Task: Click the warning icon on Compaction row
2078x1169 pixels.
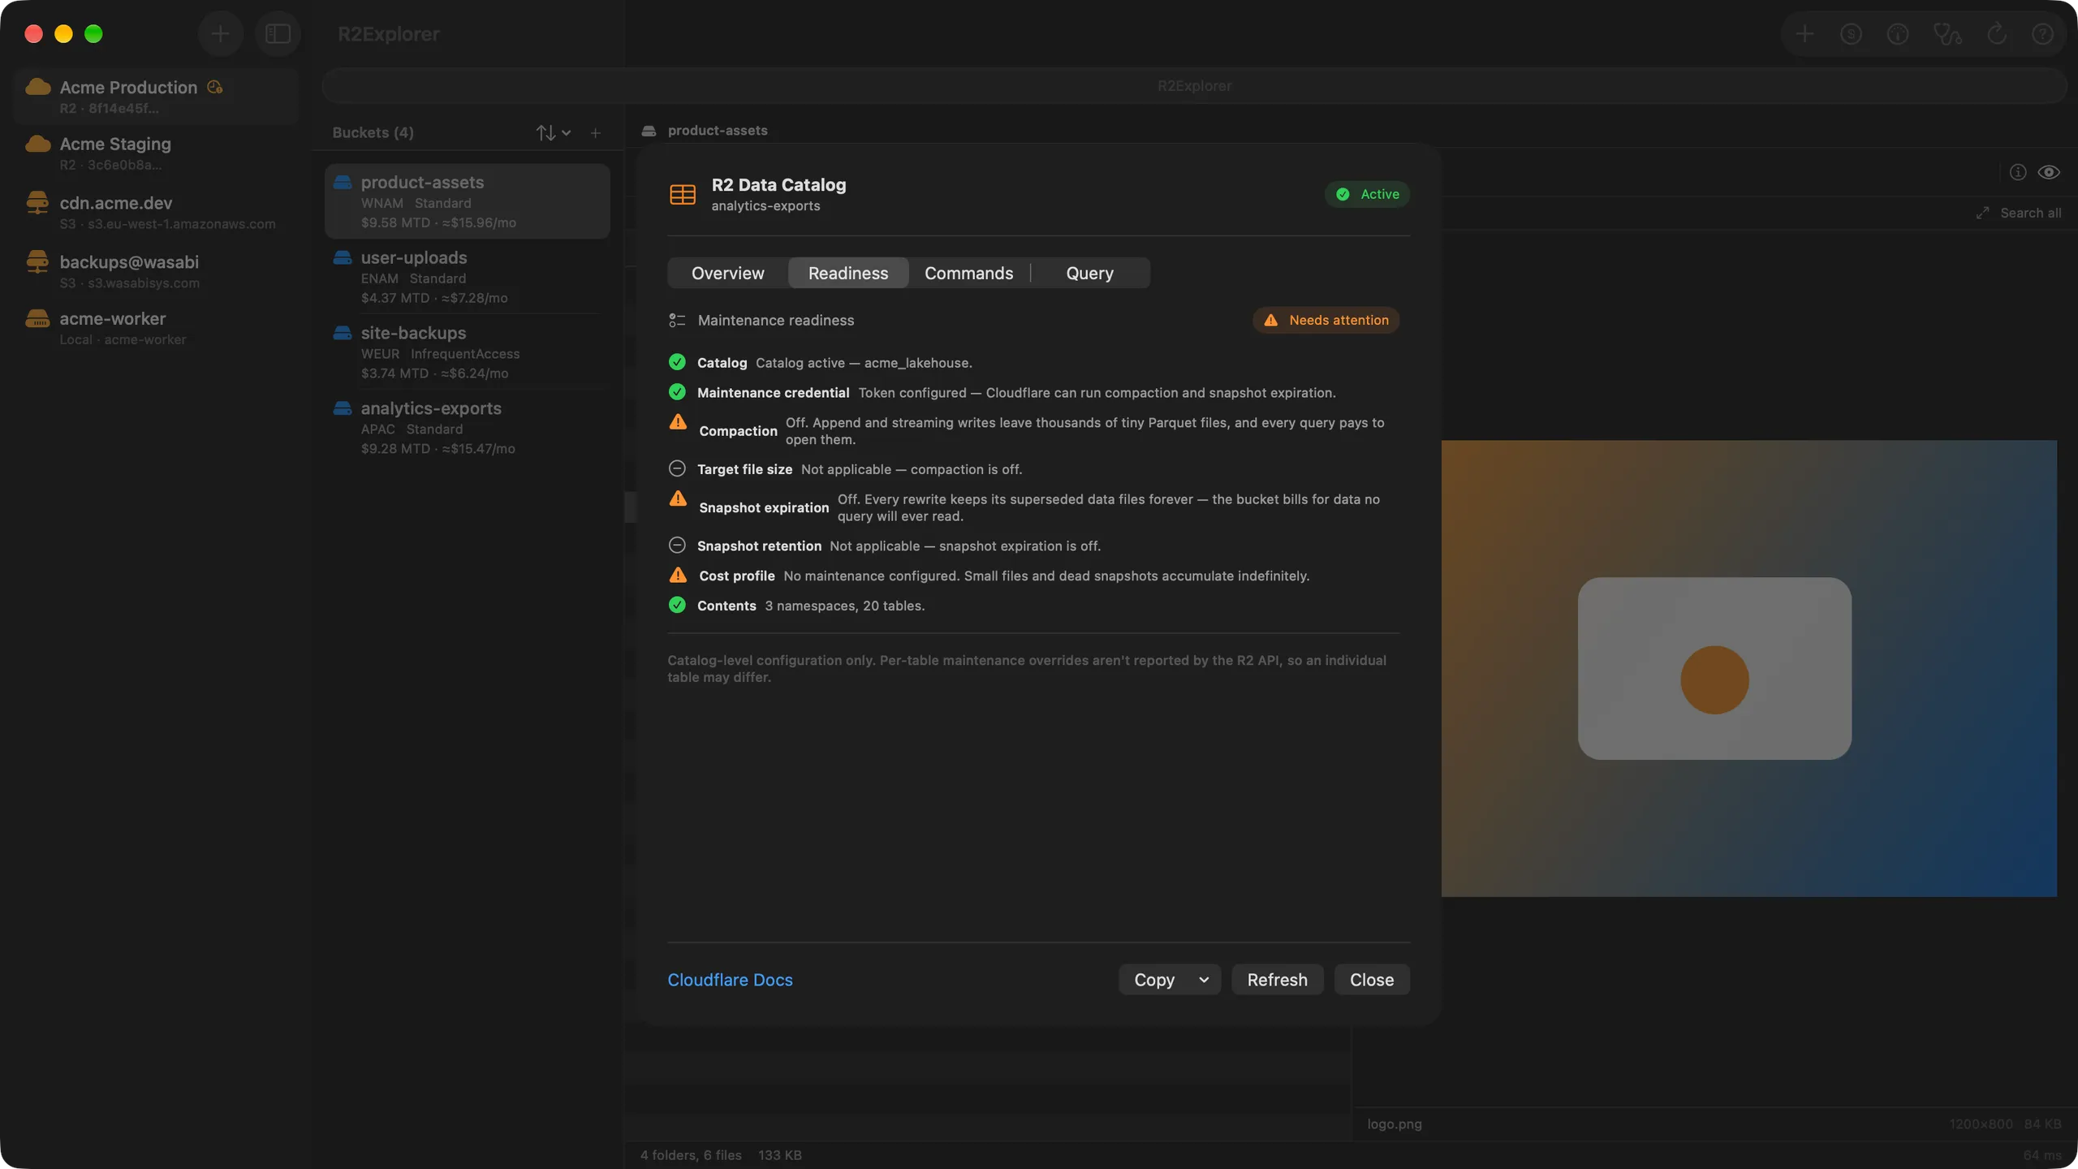Action: tap(678, 422)
